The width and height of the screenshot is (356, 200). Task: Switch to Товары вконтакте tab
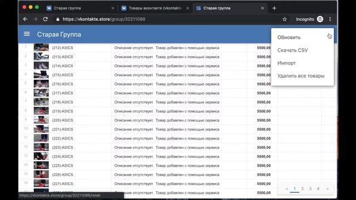click(x=155, y=8)
